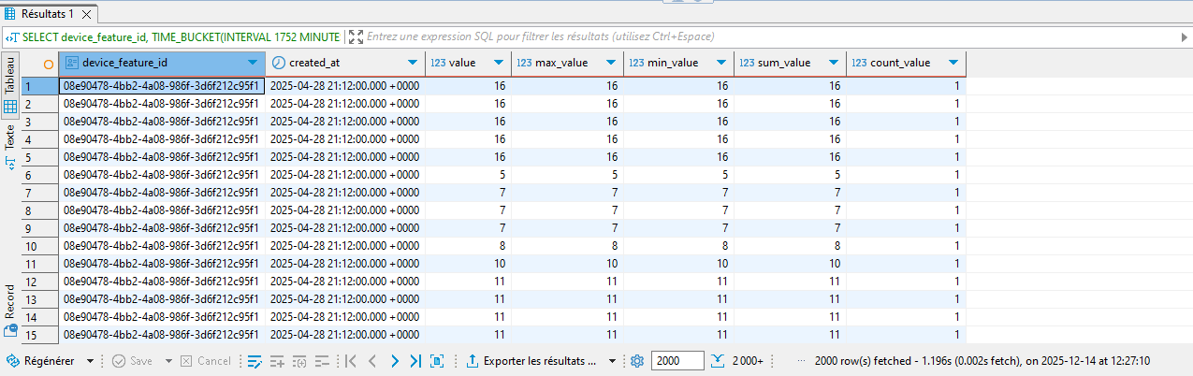This screenshot has width=1193, height=376.
Task: Open the Régénérer dropdown arrow
Action: click(x=91, y=361)
